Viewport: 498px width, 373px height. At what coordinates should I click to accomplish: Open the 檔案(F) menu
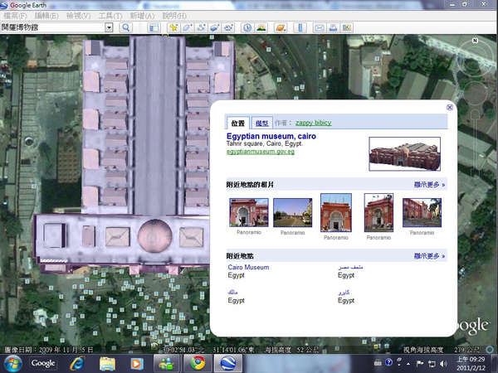click(x=15, y=16)
